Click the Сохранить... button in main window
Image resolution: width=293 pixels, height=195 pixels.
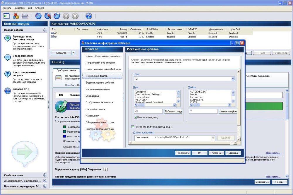tap(262, 182)
